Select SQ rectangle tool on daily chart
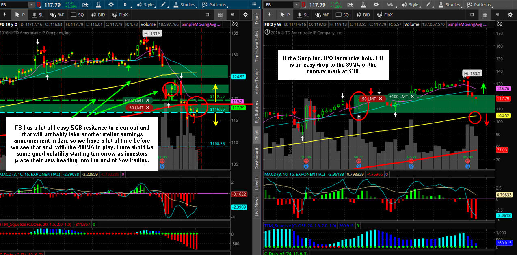The image size is (517, 255). coord(77,15)
